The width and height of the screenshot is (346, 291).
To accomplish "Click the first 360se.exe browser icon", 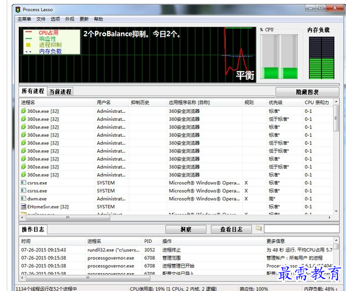I will tap(23, 111).
